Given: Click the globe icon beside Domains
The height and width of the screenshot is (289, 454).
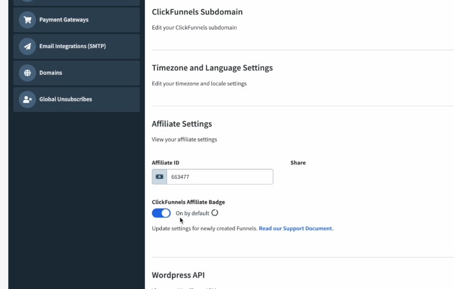Looking at the screenshot, I should (28, 73).
